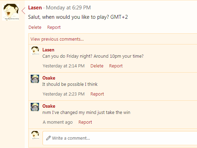The height and width of the screenshot is (148, 197).
Task: Open Osake's name above 'nvm I've changed my mind'
Action: [x=49, y=106]
